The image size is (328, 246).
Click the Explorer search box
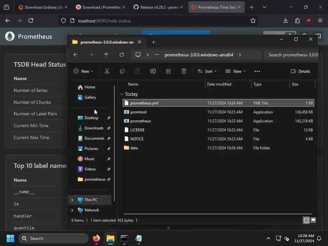pyautogui.click(x=291, y=55)
